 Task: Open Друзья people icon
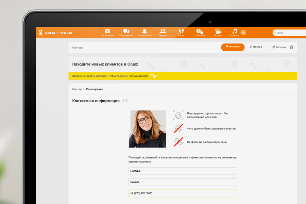click(163, 31)
